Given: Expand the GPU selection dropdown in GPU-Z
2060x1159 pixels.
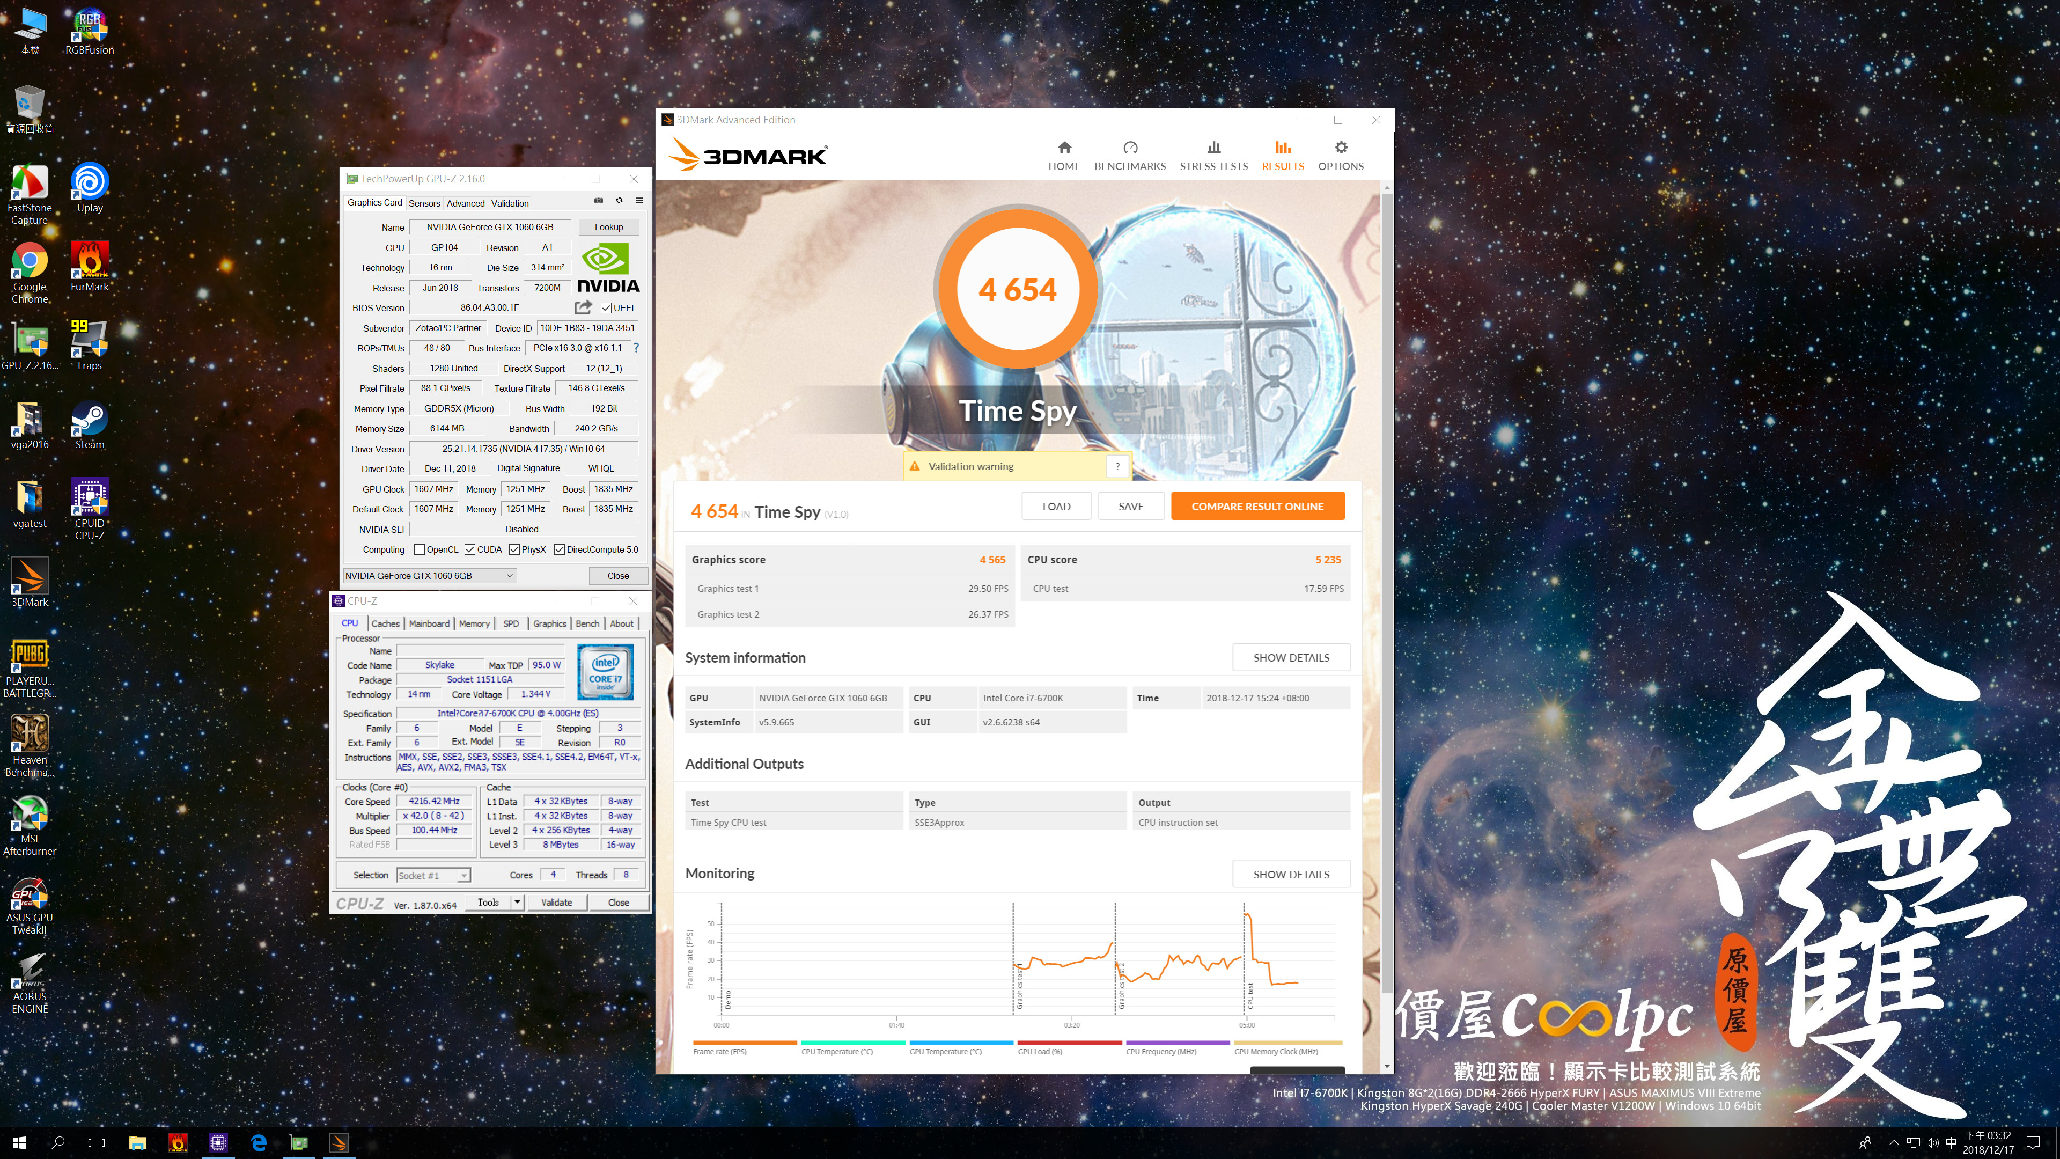Looking at the screenshot, I should coord(510,576).
